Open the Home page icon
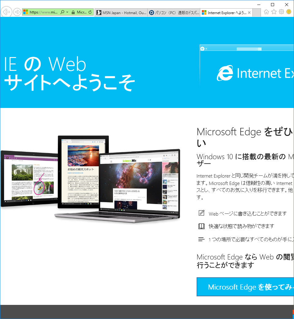This screenshot has width=294, height=319. coord(266,12)
